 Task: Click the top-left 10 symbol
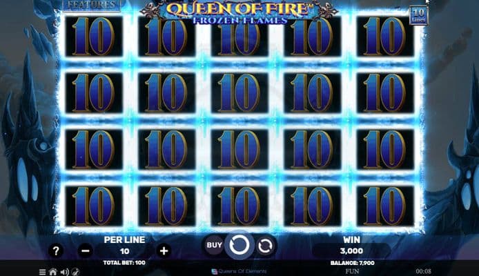coord(94,37)
